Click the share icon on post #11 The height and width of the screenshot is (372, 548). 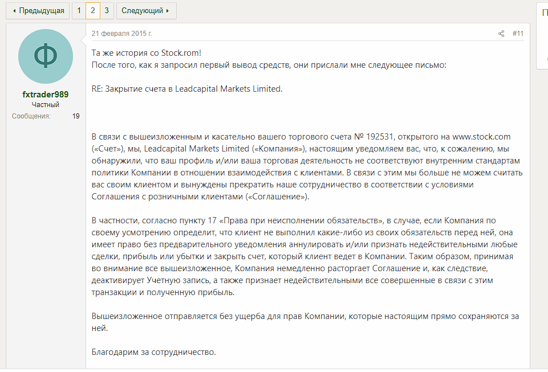(x=501, y=34)
